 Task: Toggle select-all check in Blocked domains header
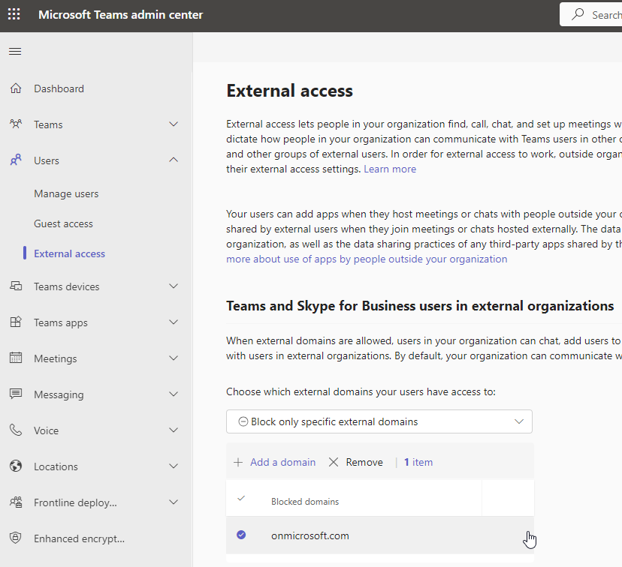pos(241,499)
